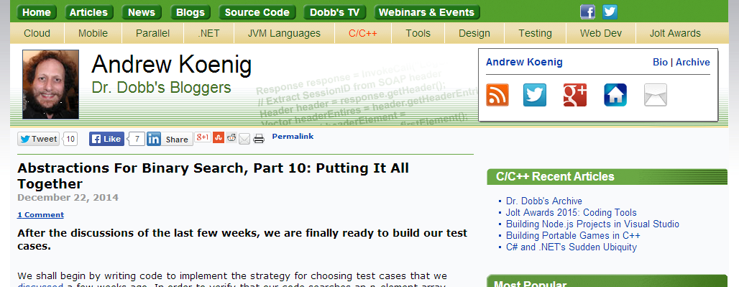Click the Like count bubble showing 7
Viewport: 739px width, 287px height.
coord(137,139)
